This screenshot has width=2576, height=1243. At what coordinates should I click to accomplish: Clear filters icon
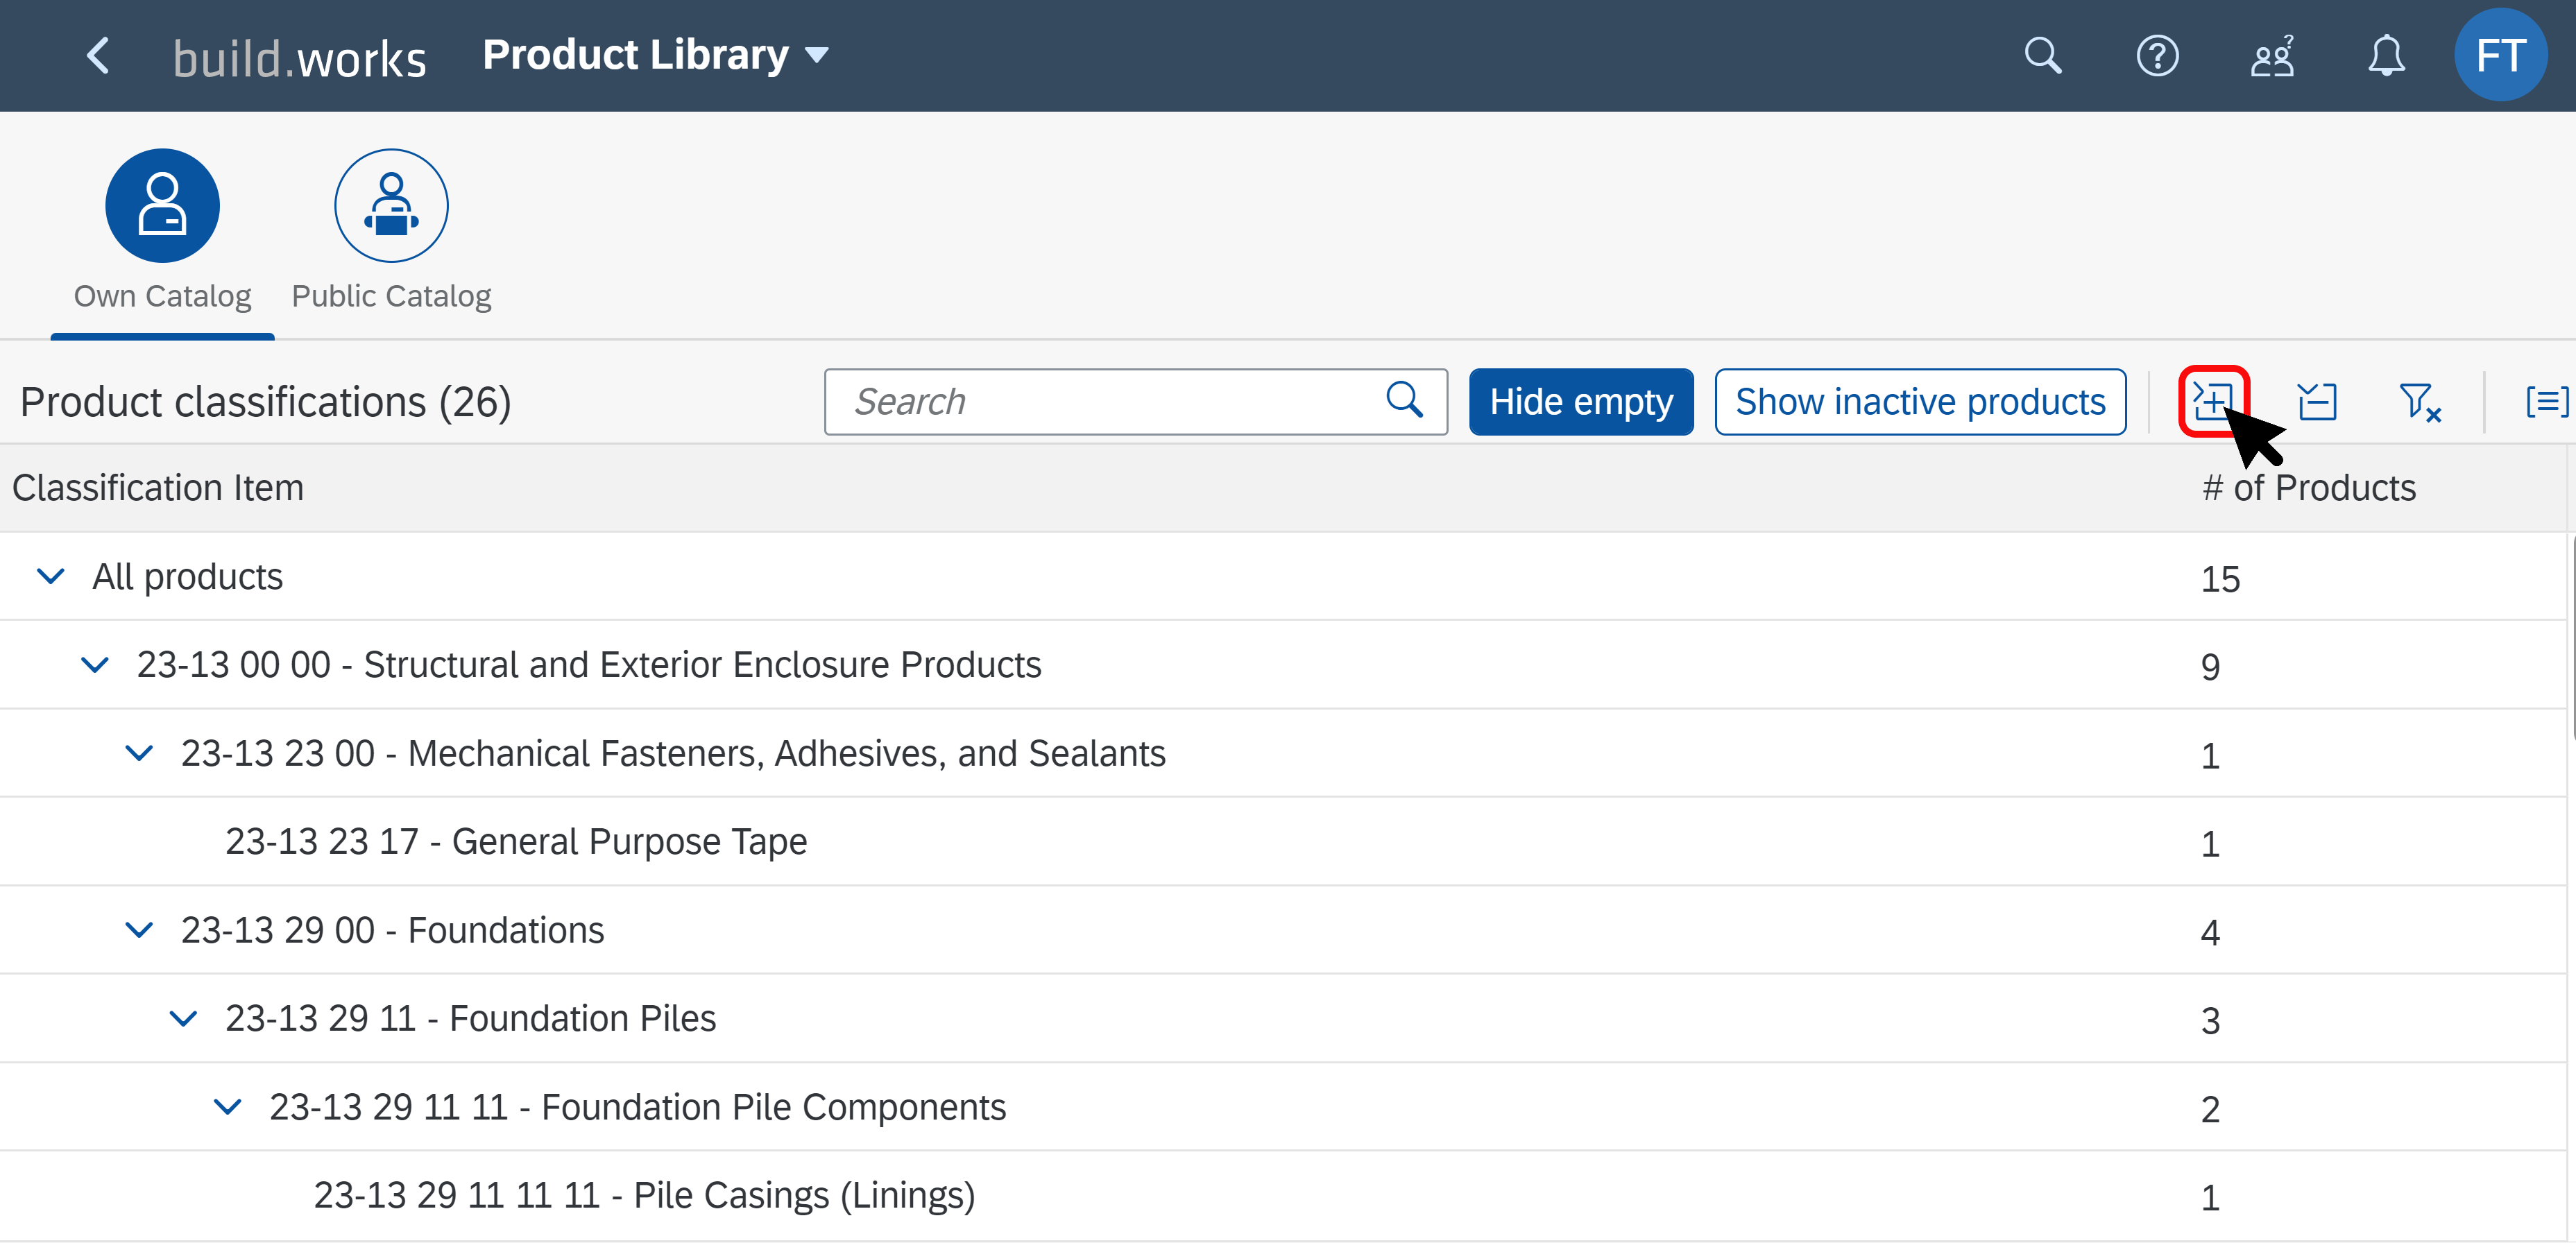[x=2420, y=402]
